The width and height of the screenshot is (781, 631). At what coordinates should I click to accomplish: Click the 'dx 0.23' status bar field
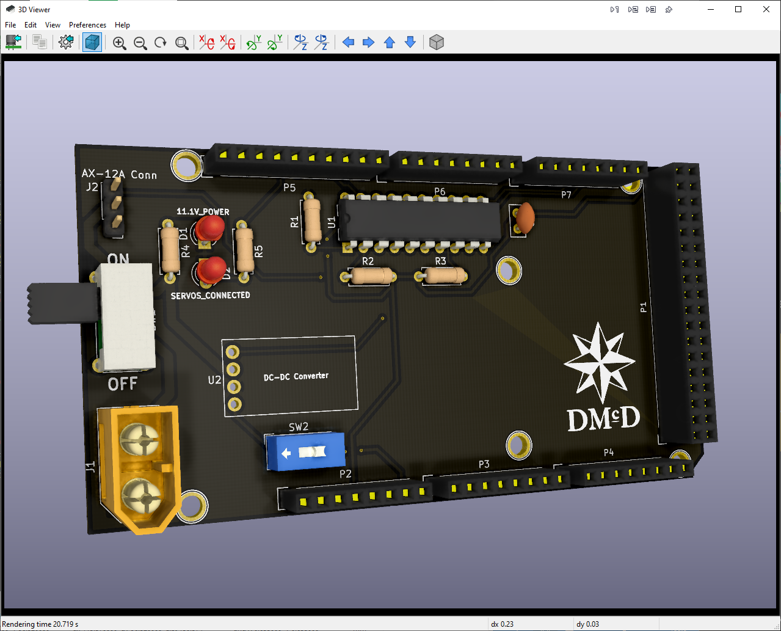(501, 624)
